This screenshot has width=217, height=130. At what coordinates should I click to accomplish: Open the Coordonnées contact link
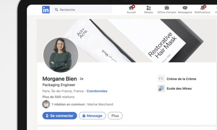point(97,91)
